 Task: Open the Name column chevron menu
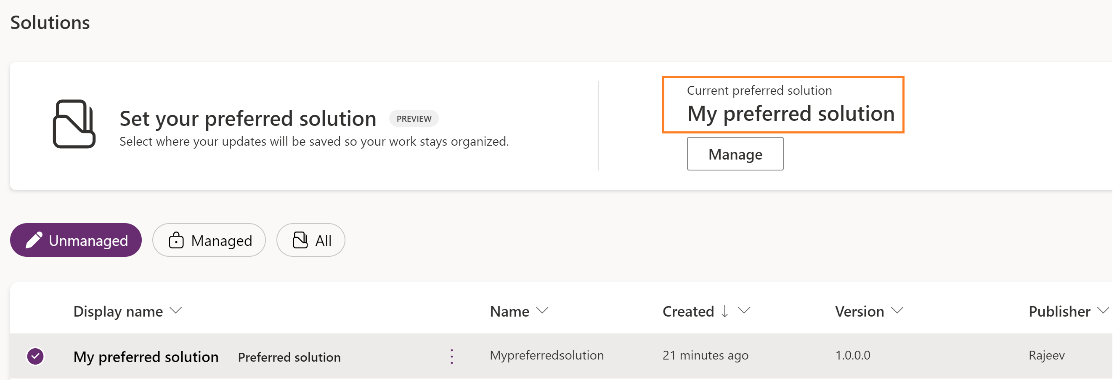pyautogui.click(x=542, y=311)
